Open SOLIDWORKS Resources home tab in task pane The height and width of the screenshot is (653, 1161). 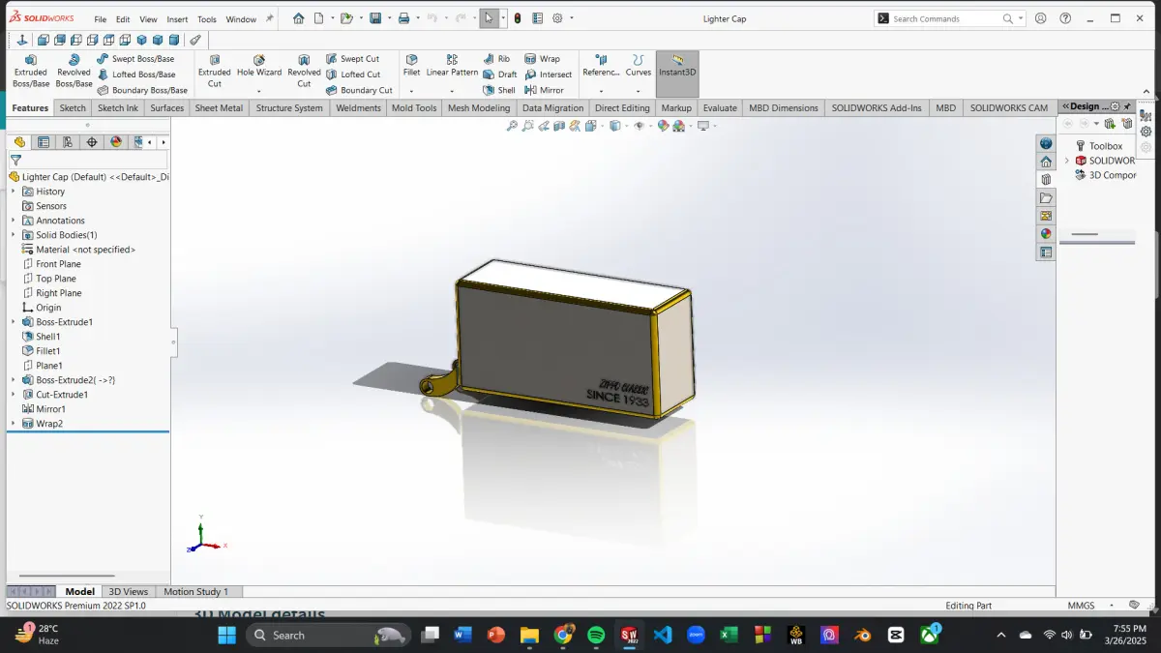[1046, 162]
